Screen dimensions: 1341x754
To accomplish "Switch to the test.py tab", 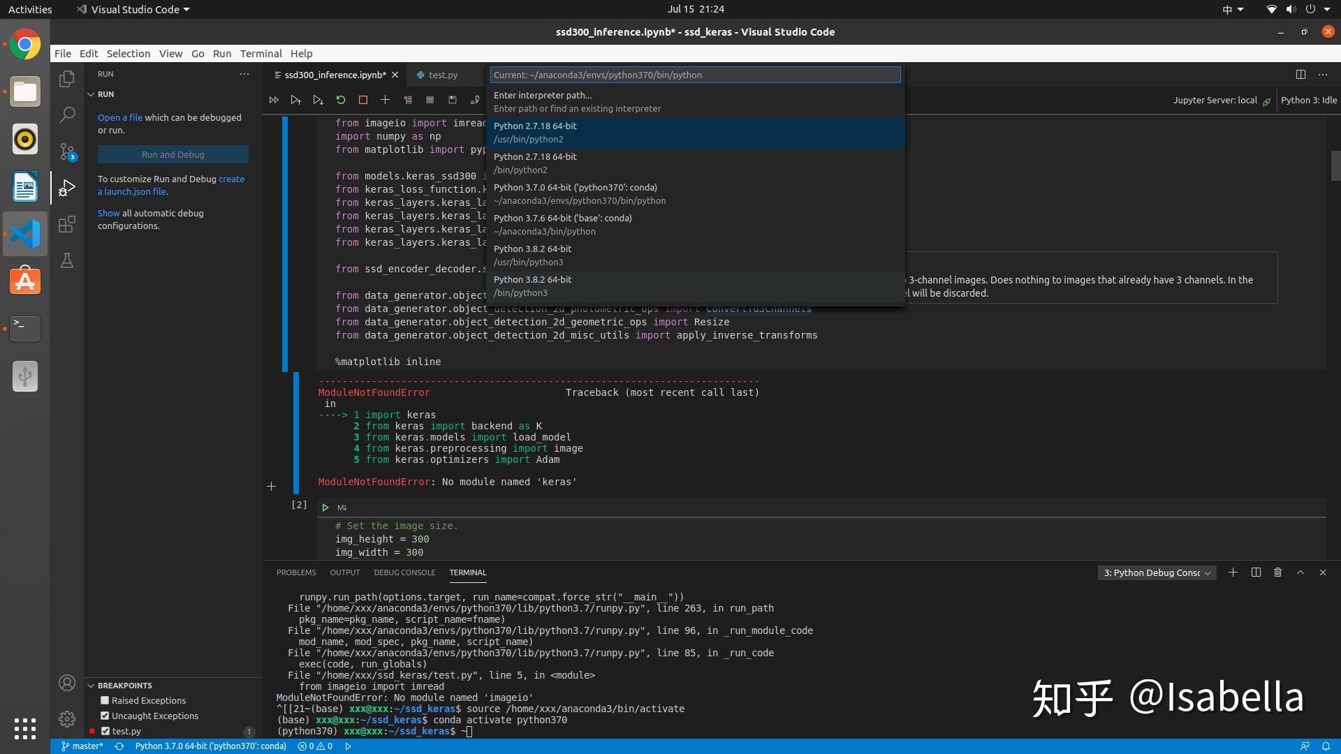I will coord(442,75).
